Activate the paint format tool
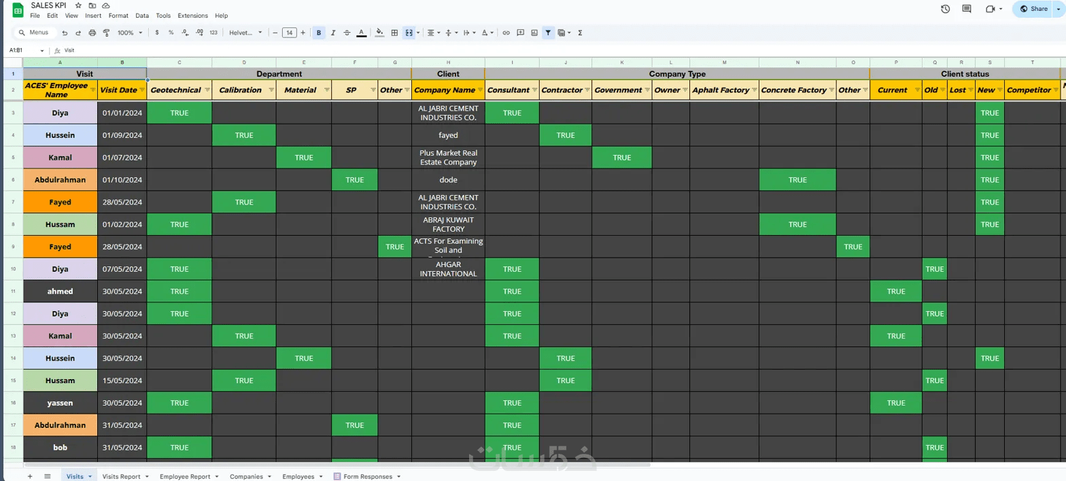The width and height of the screenshot is (1066, 481). click(x=106, y=33)
